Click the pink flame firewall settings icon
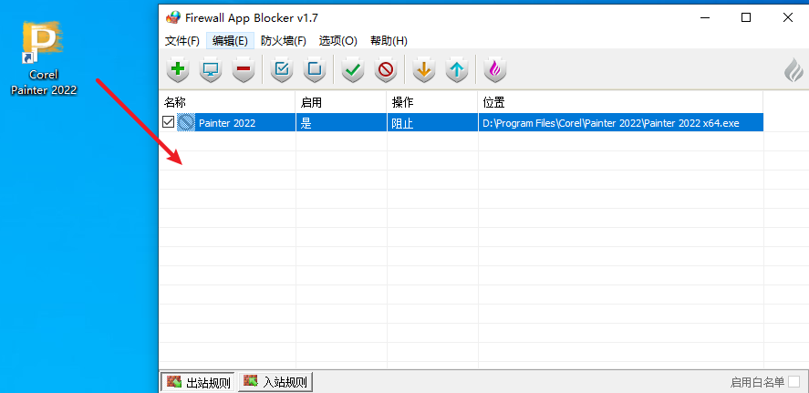The height and width of the screenshot is (393, 809). point(494,69)
